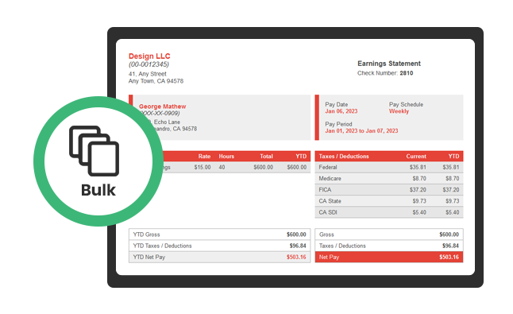Screen dimensions: 513x314
Task: Click the hours value '40'
Action: (x=222, y=167)
